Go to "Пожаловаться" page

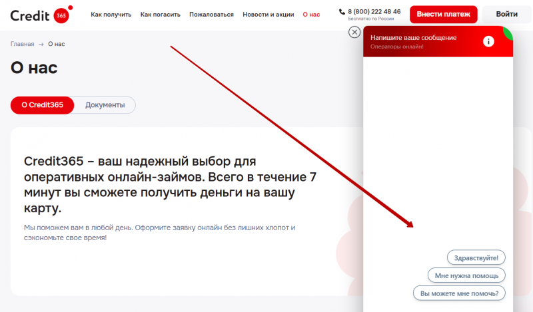click(211, 15)
